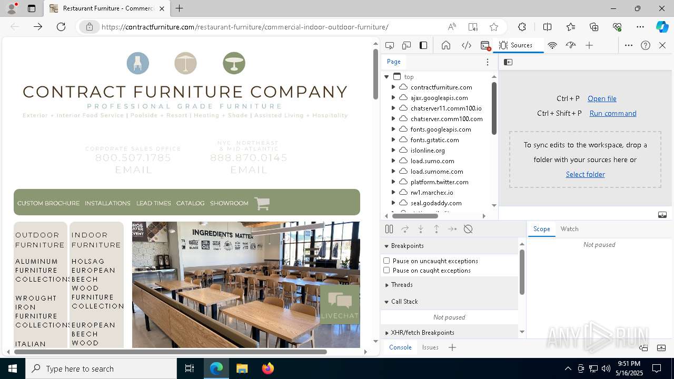Open the Read aloud icon
The image size is (674, 379).
[452, 27]
